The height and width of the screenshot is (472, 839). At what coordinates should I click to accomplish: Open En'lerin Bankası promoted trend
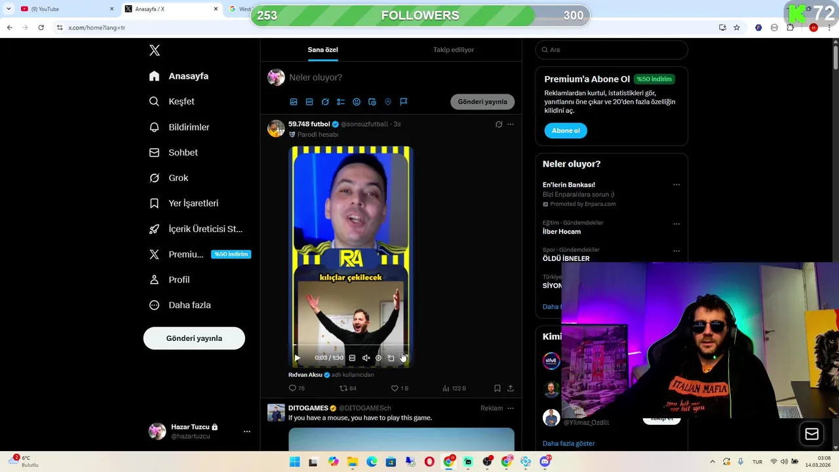(569, 185)
